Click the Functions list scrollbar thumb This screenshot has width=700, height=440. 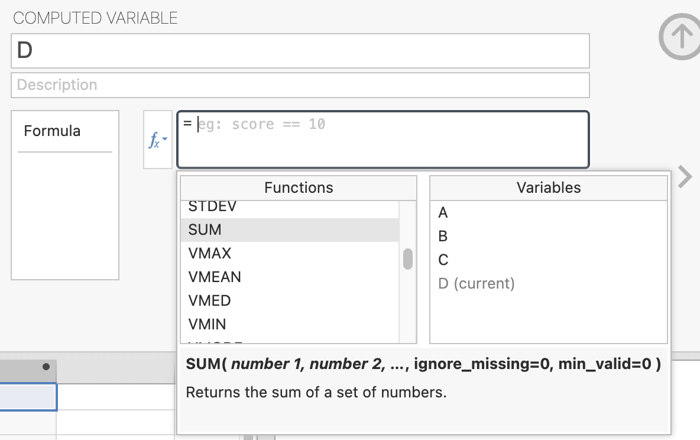tap(408, 259)
